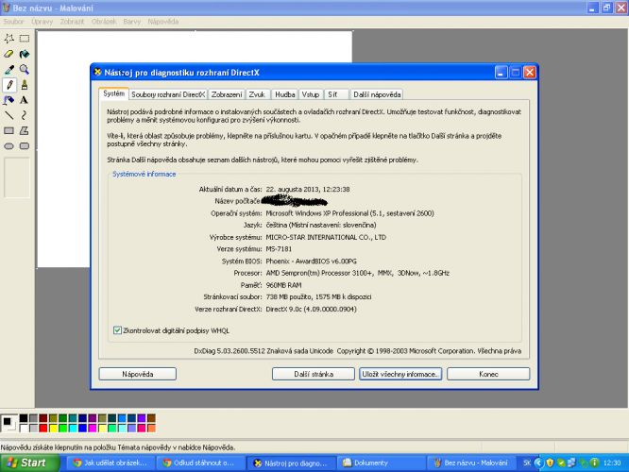Select the Pick color eyedropper tool
629x472 pixels.
(x=8, y=69)
